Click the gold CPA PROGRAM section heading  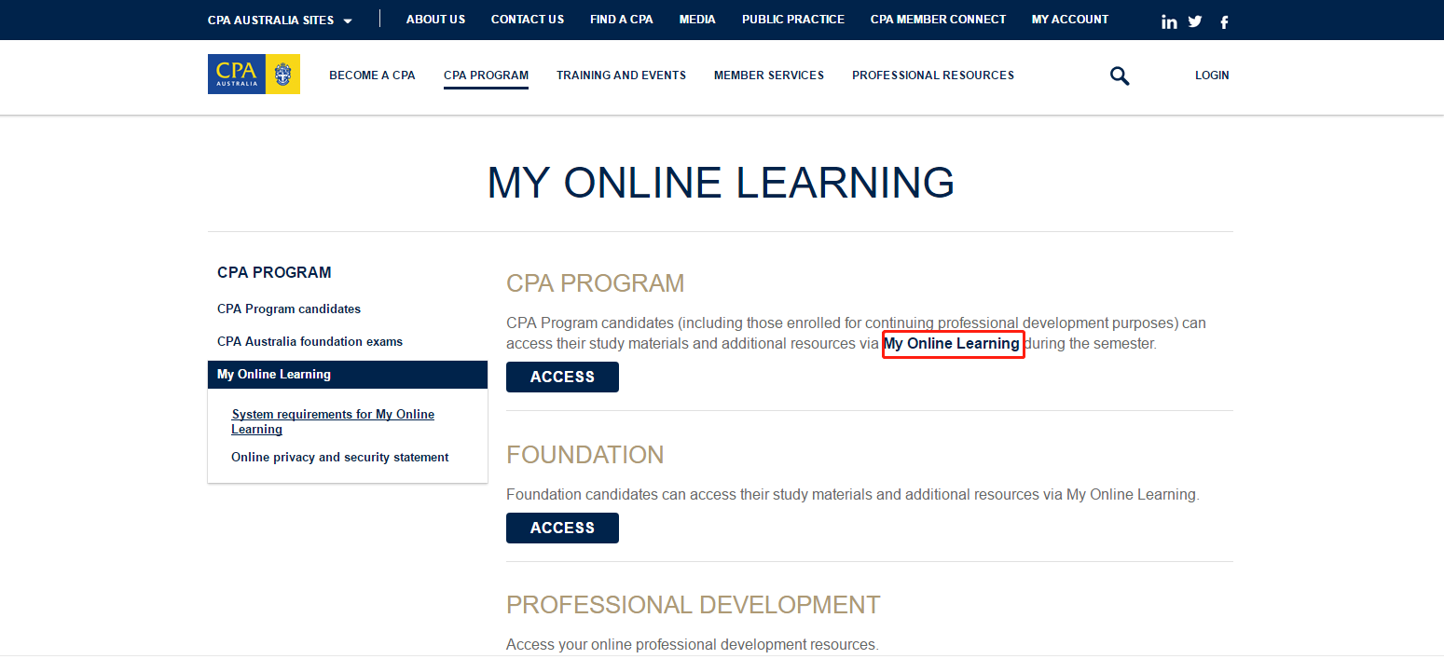(596, 283)
